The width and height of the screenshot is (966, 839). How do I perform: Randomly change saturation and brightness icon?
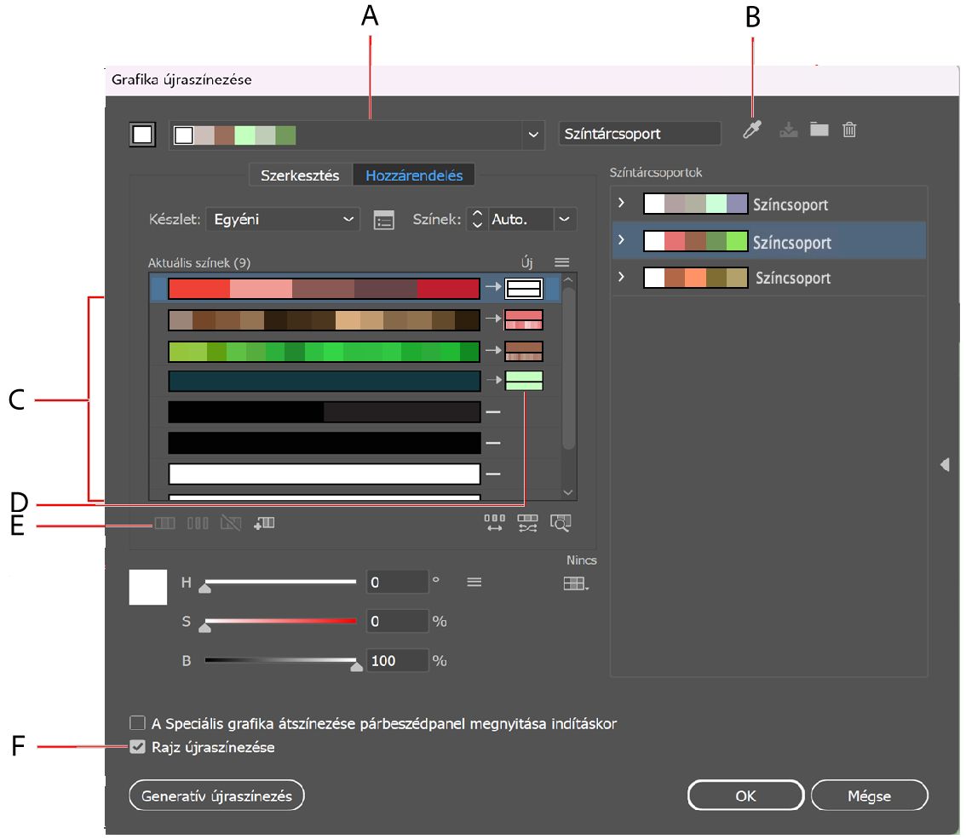pos(527,524)
